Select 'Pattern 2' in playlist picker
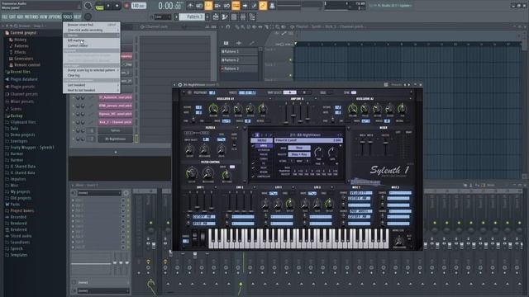529x297 pixels. 239,60
